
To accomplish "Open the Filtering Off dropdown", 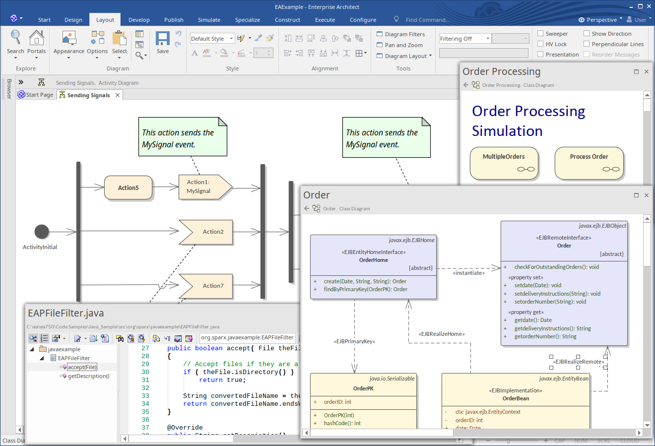I will click(488, 39).
